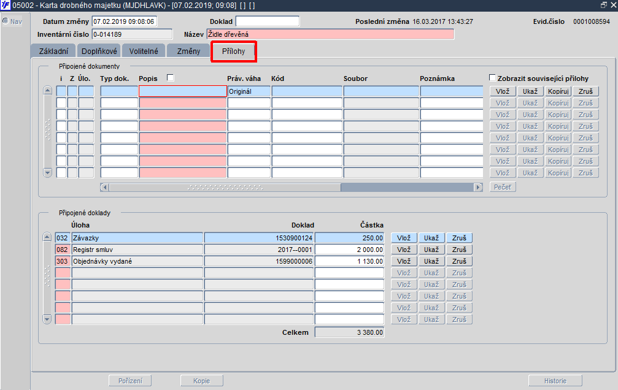This screenshot has width=618, height=390.
Task: Click Vlož button in first documents row
Action: [503, 91]
